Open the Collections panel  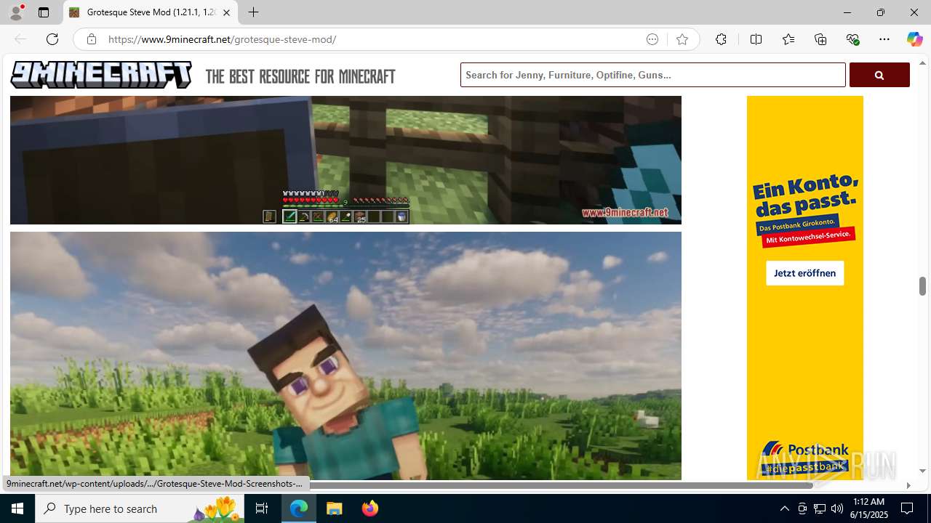coord(820,39)
